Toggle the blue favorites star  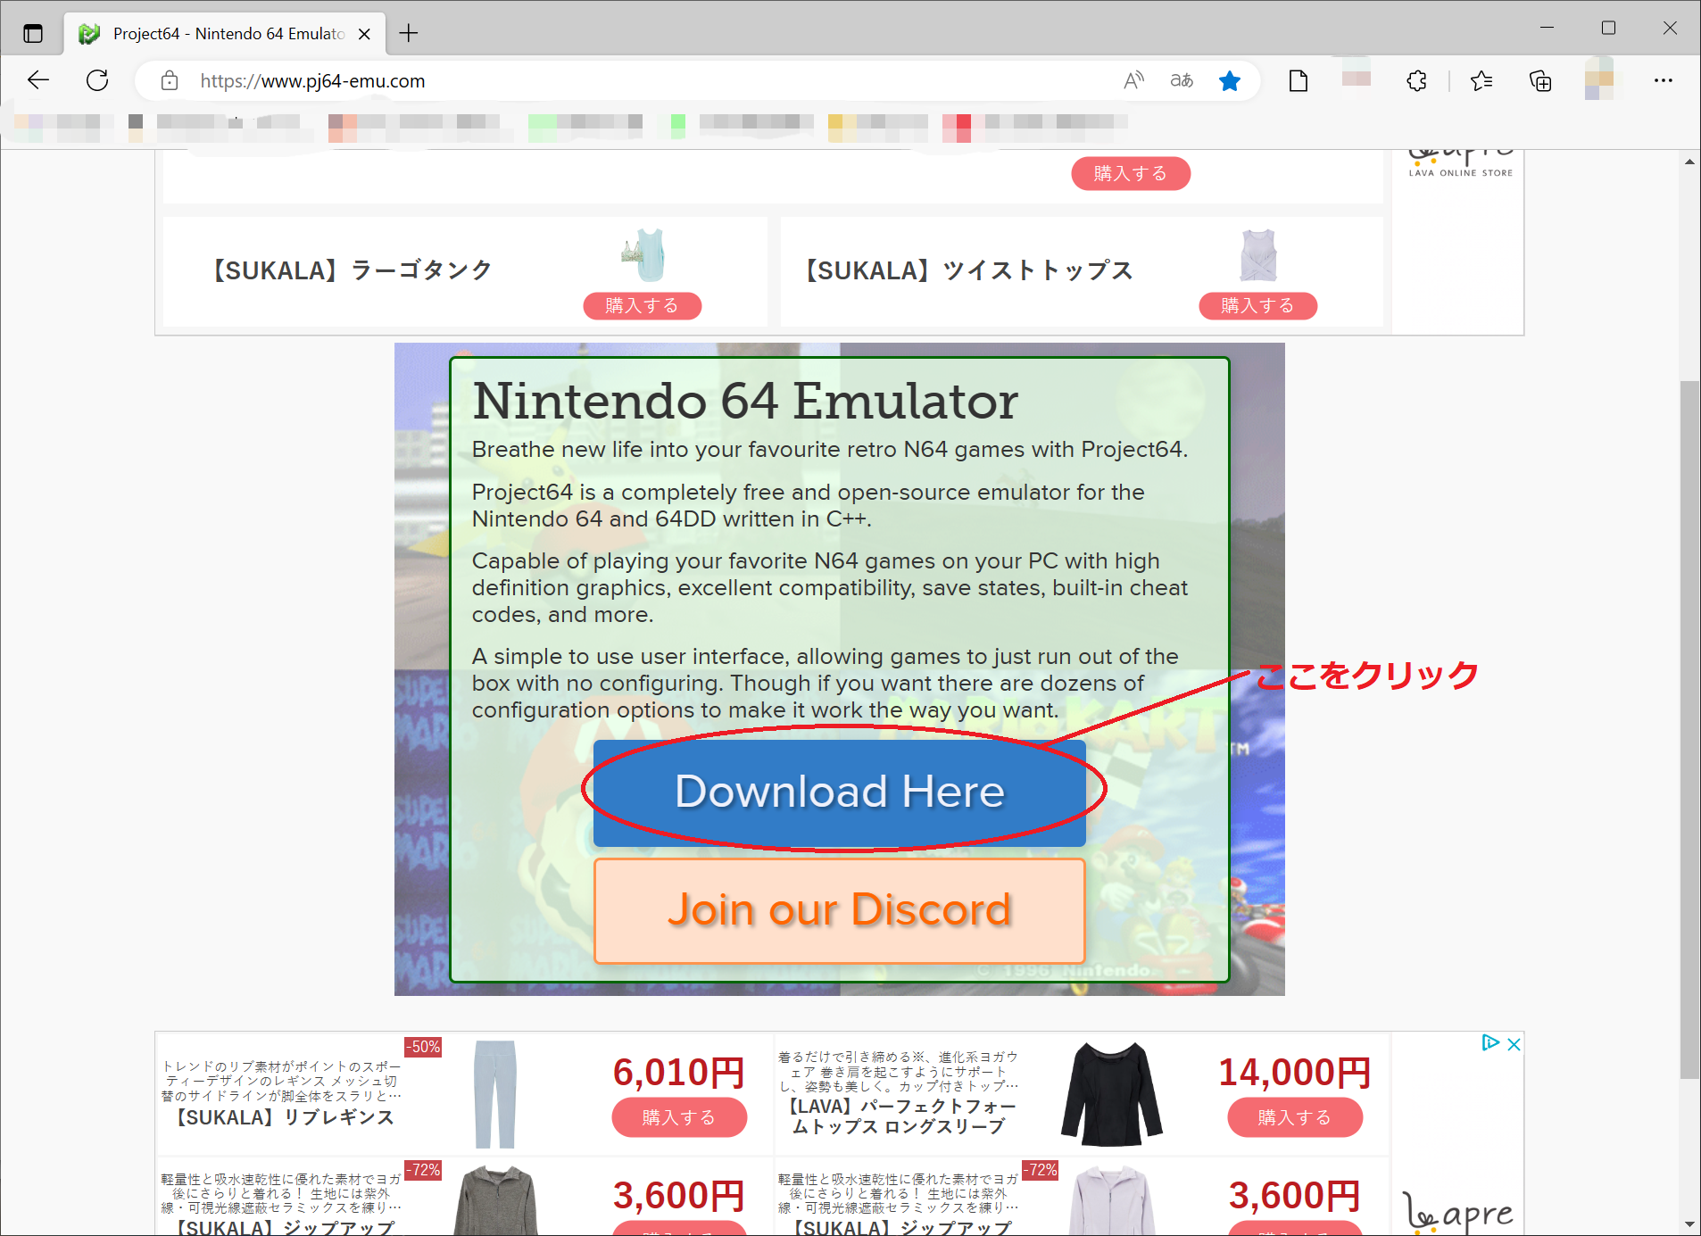1230,81
